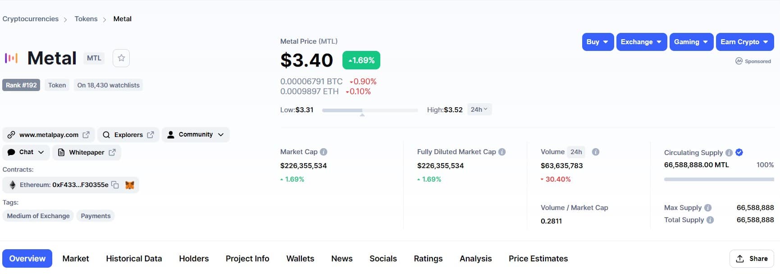Open the Explorers link
The width and height of the screenshot is (780, 274).
point(128,135)
